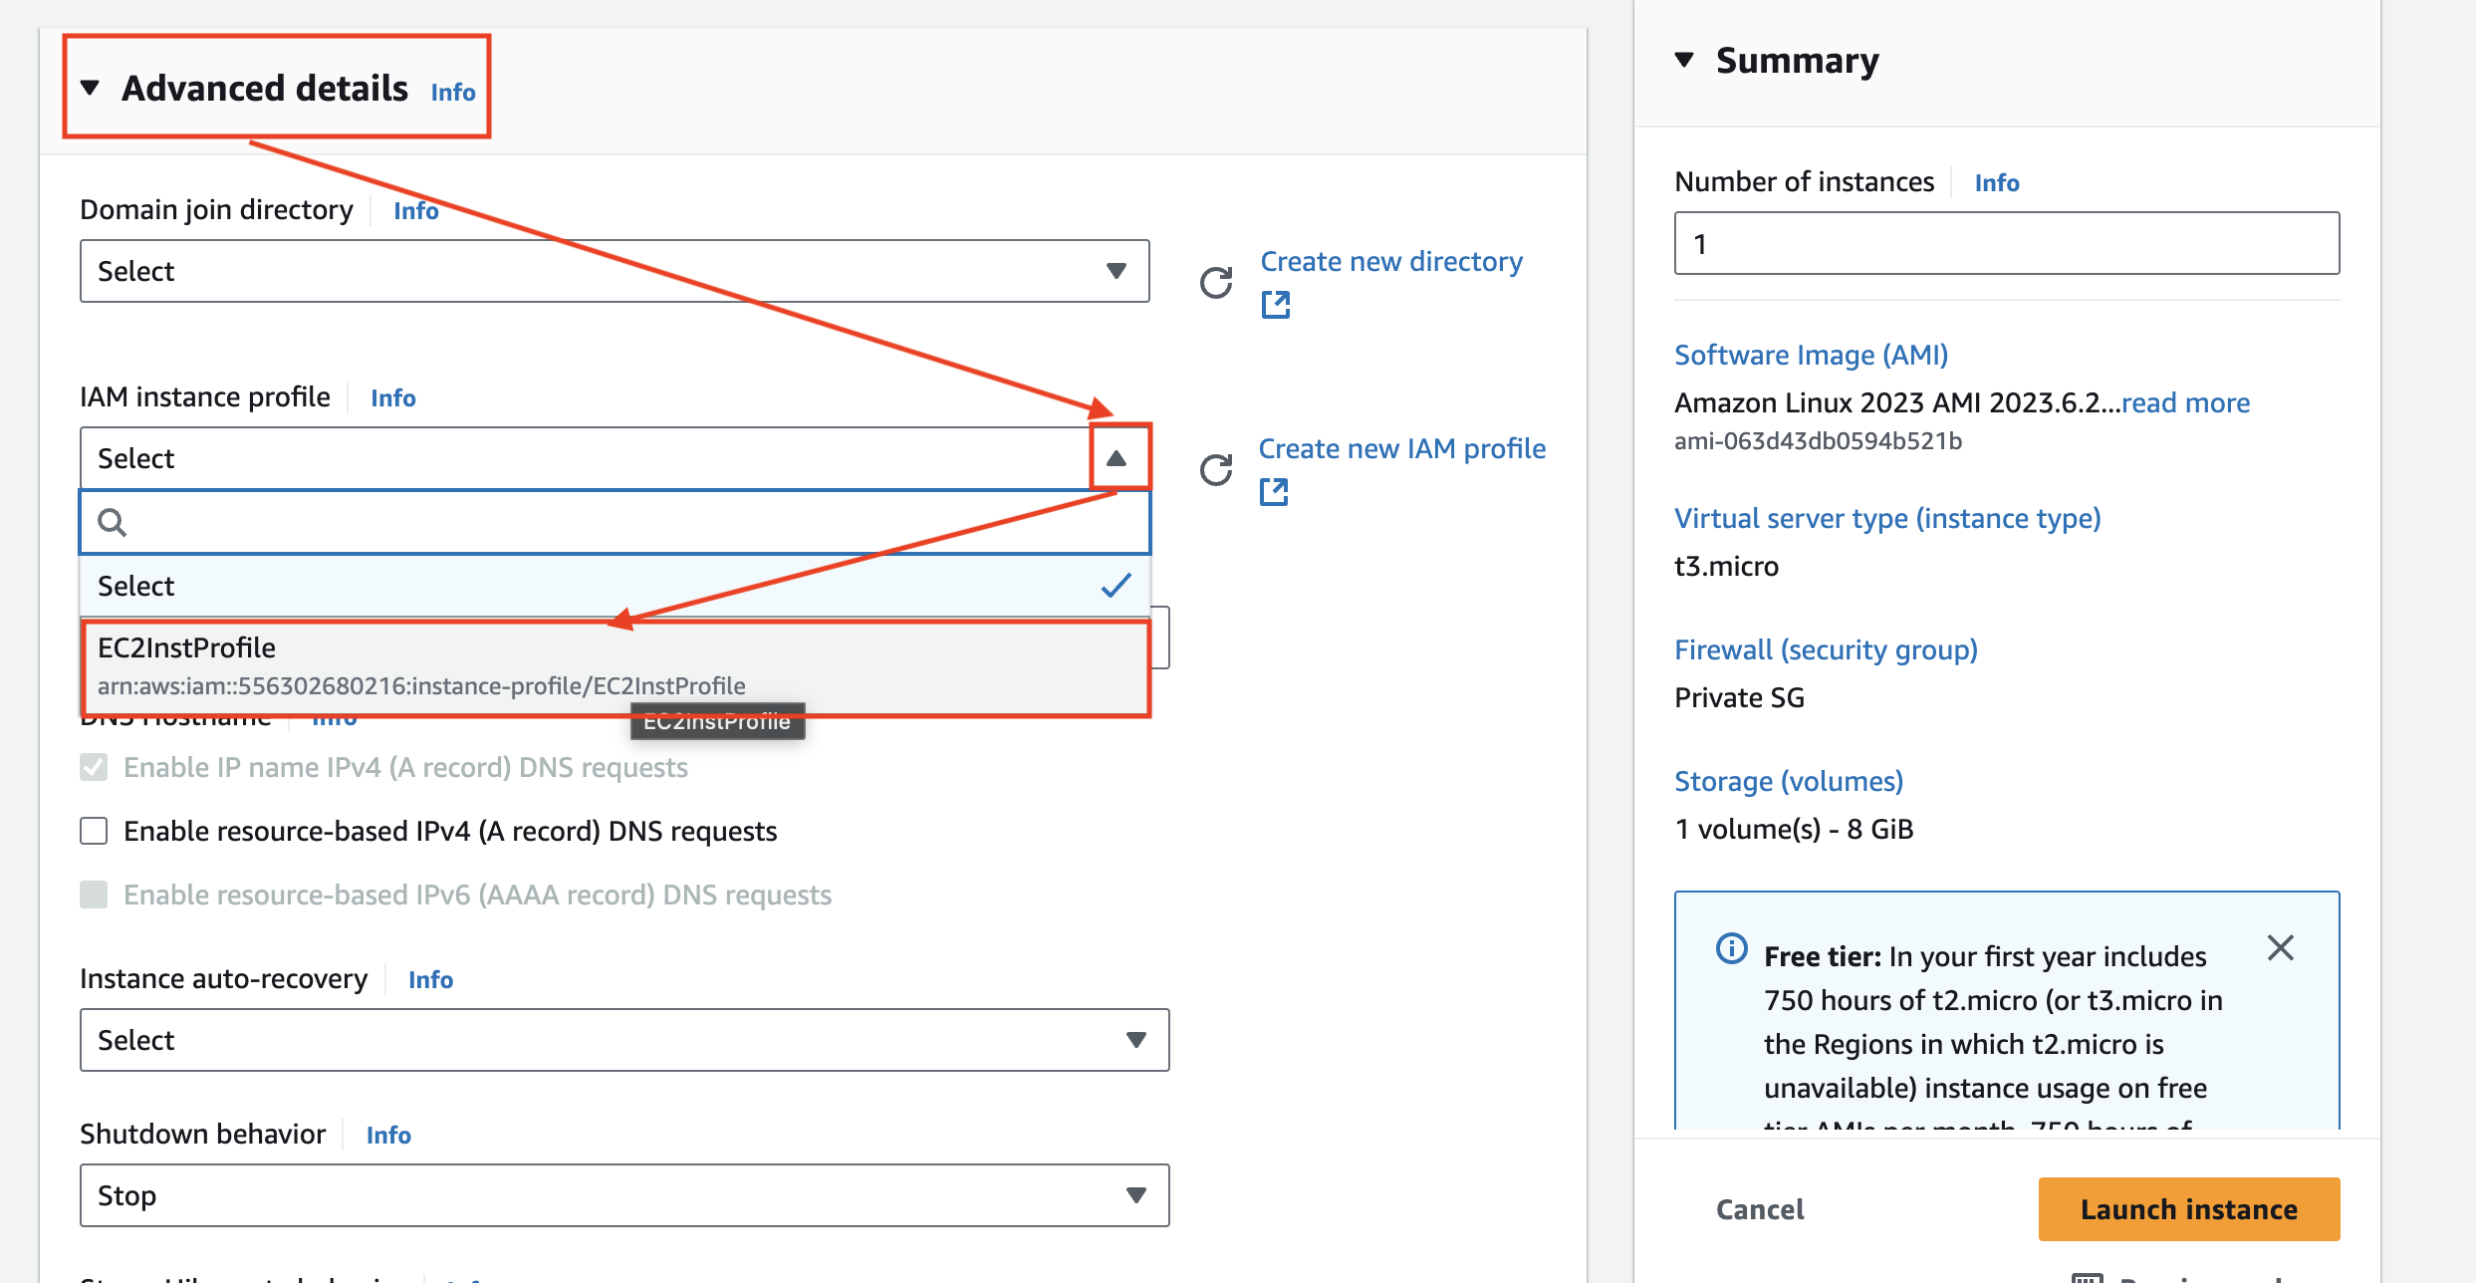Viewport: 2476px width, 1283px height.
Task: Open the Shutdown behavior dropdown
Action: tap(623, 1195)
